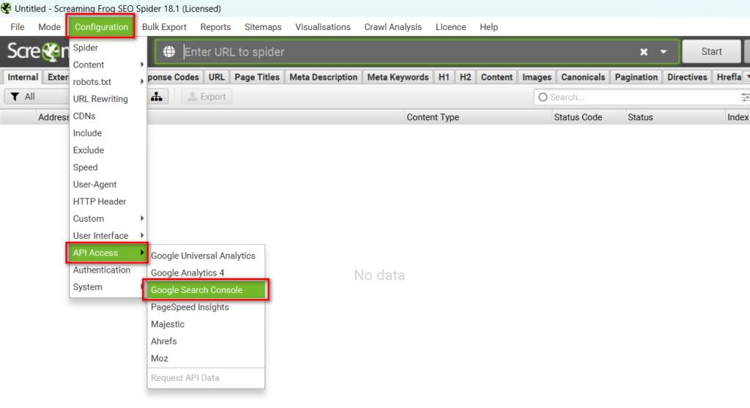Open the API Access submenu

tap(107, 253)
